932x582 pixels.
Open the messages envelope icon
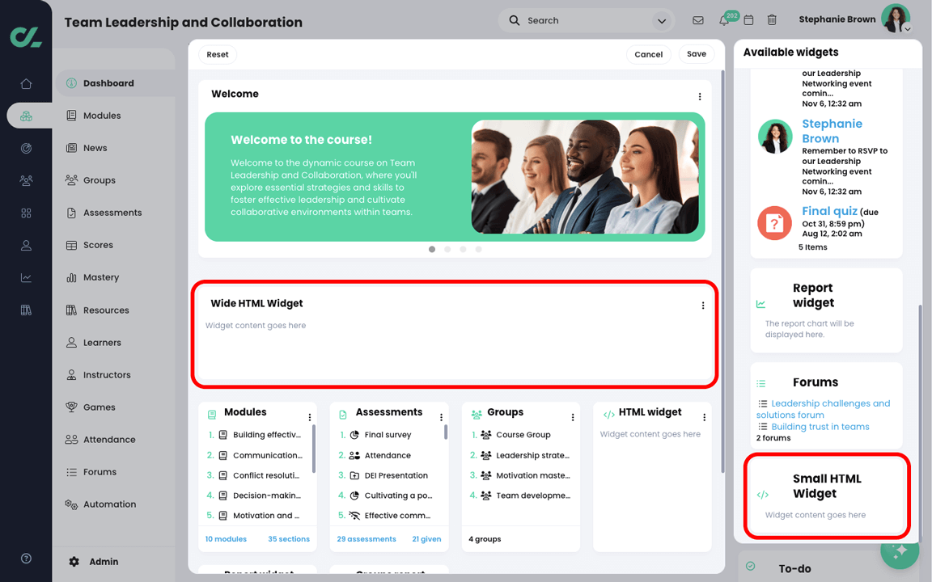pos(698,20)
